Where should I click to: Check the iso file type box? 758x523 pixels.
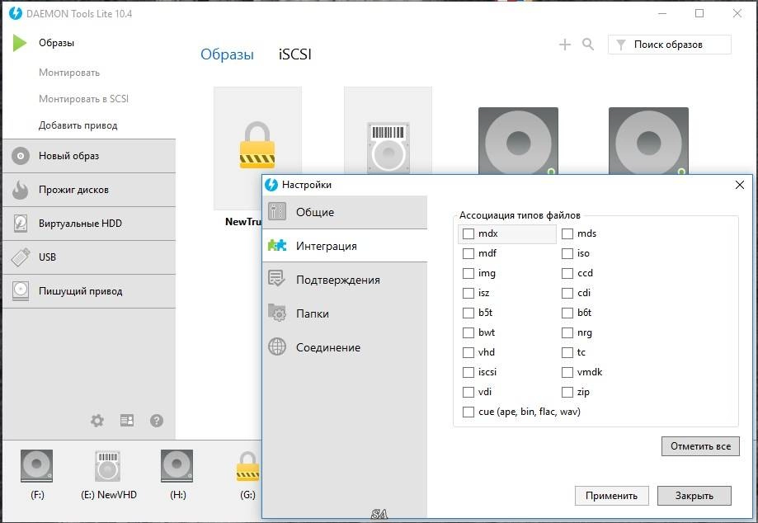point(567,254)
